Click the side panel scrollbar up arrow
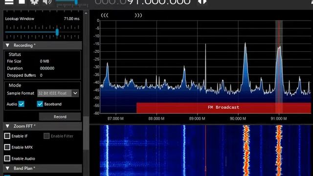This screenshot has height=176, width=313. click(86, 13)
